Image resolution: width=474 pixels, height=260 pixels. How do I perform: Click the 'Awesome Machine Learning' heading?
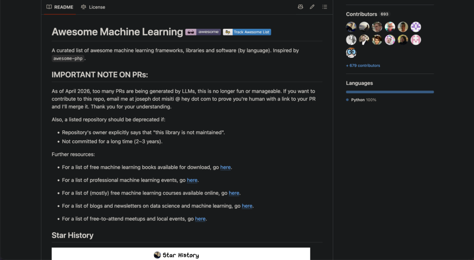tap(117, 32)
